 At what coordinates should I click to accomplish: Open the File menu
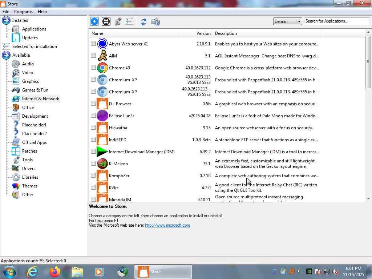(6, 12)
